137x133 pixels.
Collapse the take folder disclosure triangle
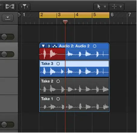click(43, 46)
